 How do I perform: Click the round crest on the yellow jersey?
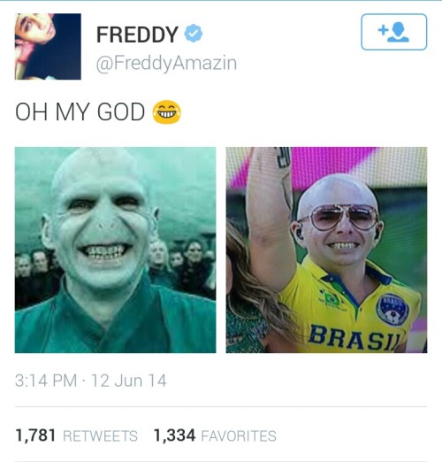[392, 309]
